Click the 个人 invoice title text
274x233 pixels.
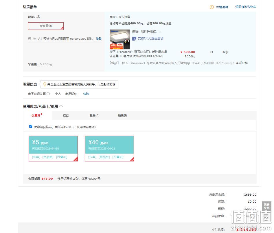(x=58, y=94)
